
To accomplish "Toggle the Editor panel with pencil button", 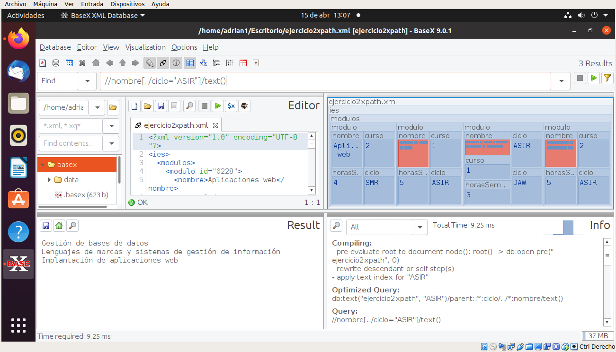I will coord(150,63).
